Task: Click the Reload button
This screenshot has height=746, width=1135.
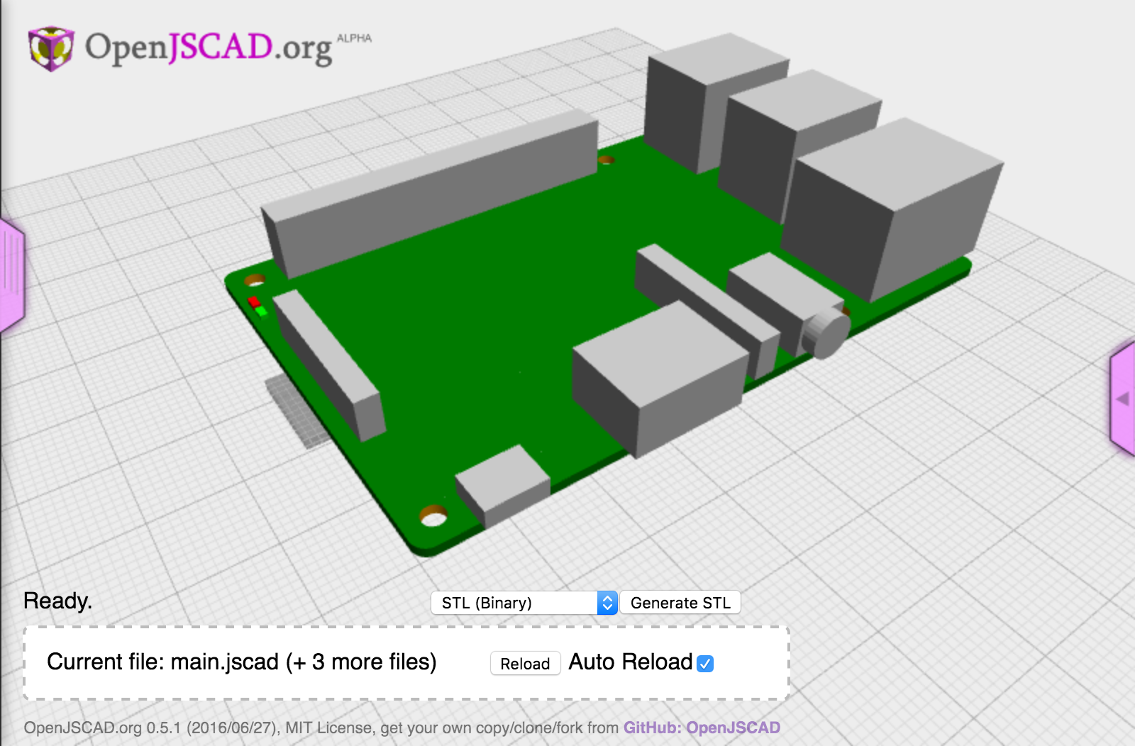Action: click(x=525, y=664)
